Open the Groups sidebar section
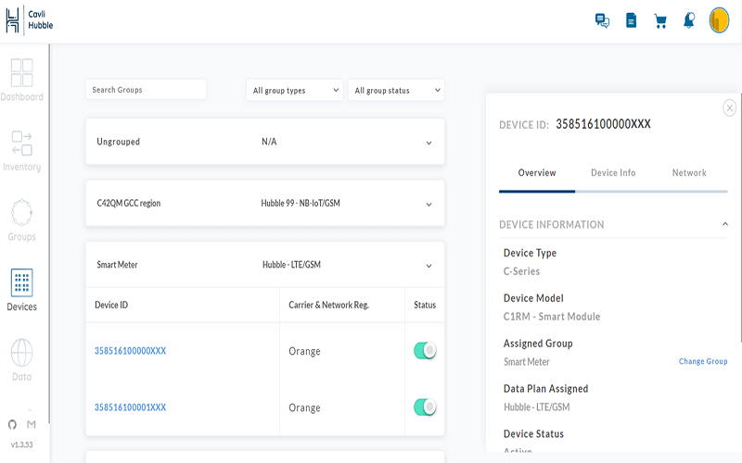Screen dimensions: 742x463 21,214
